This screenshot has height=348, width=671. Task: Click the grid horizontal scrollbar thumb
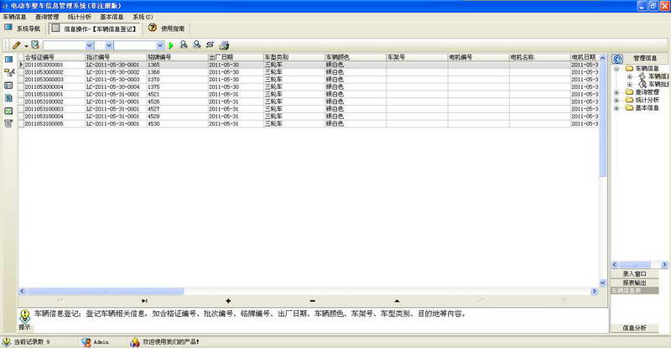(x=106, y=292)
